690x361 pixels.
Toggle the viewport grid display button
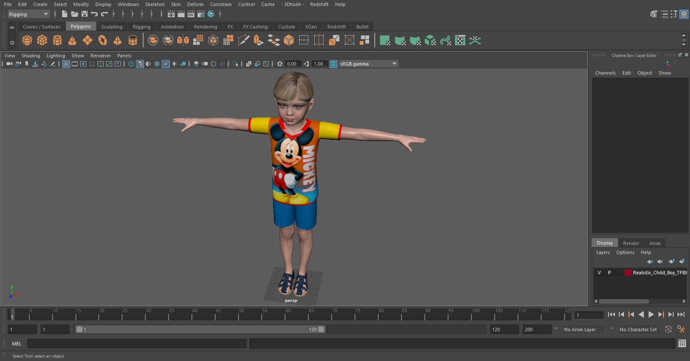[x=66, y=64]
